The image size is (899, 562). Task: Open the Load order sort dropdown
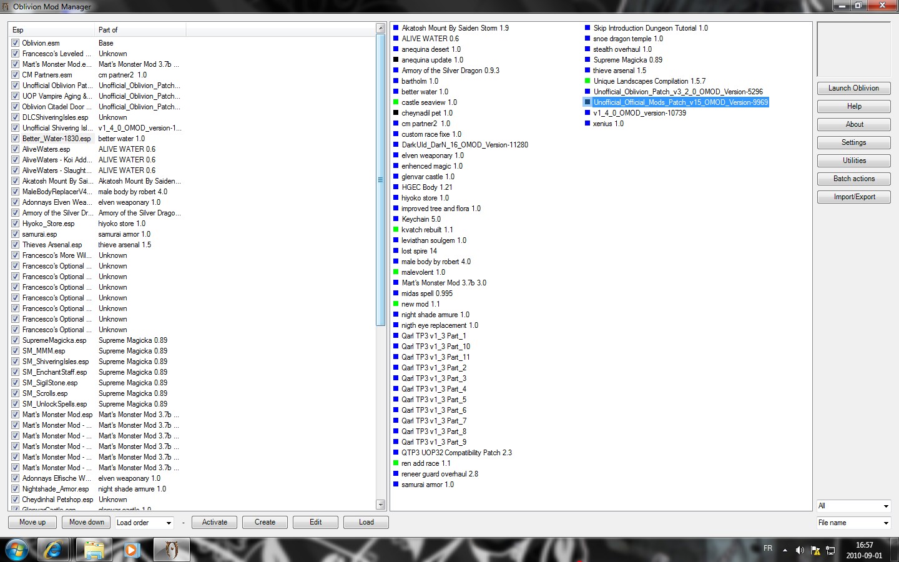(x=144, y=523)
